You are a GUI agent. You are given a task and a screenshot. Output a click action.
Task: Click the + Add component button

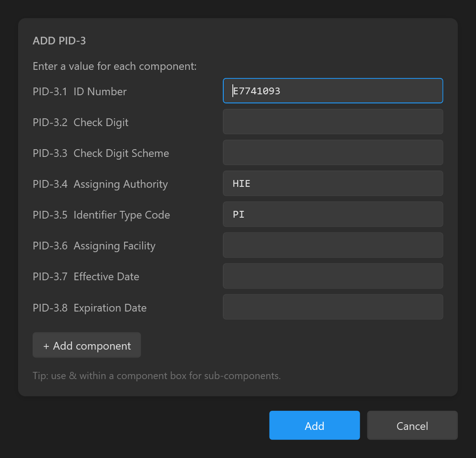click(87, 345)
